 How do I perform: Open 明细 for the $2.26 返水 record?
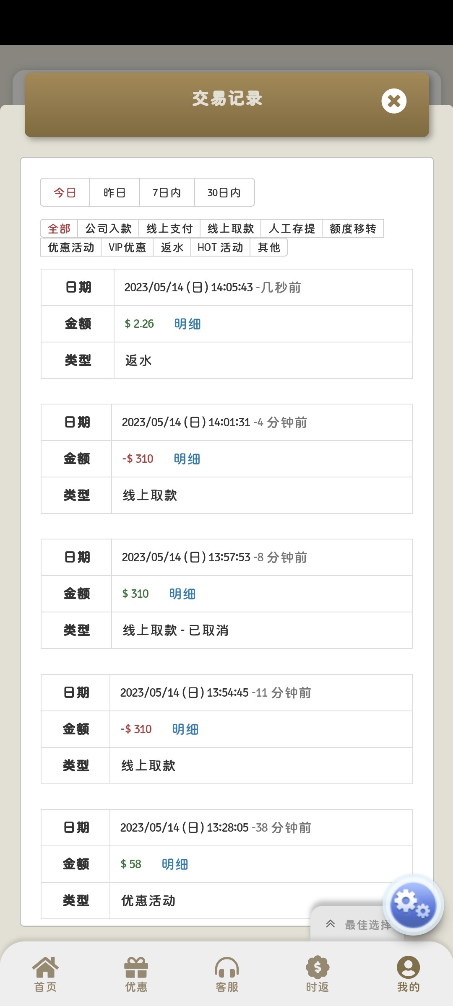187,324
